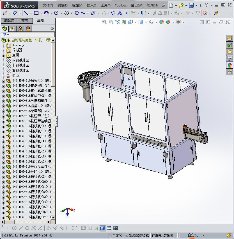Expand the HHG-S16台板<1> node
Screen dimensions: 234x239
pyautogui.click(x=3, y=81)
